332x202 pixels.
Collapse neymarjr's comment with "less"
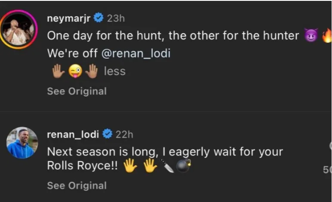114,71
